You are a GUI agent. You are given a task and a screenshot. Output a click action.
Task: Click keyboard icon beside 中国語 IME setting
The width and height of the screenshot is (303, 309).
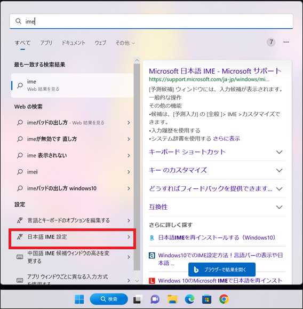coord(20,257)
